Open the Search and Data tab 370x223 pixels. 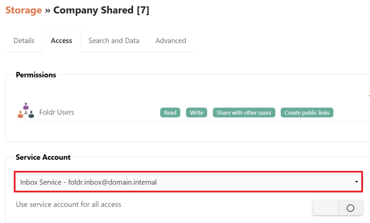tap(114, 41)
